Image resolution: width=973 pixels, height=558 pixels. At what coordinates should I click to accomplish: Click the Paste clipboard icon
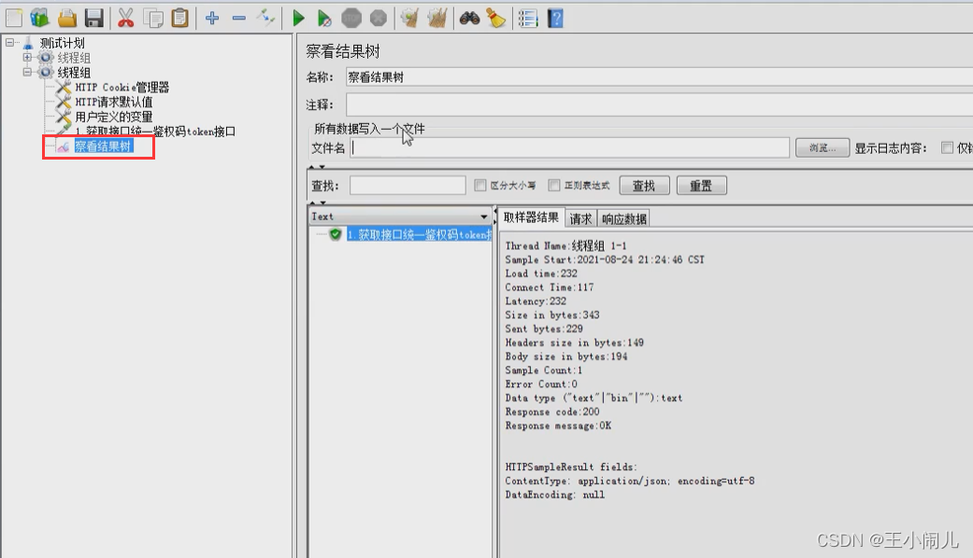pyautogui.click(x=180, y=18)
